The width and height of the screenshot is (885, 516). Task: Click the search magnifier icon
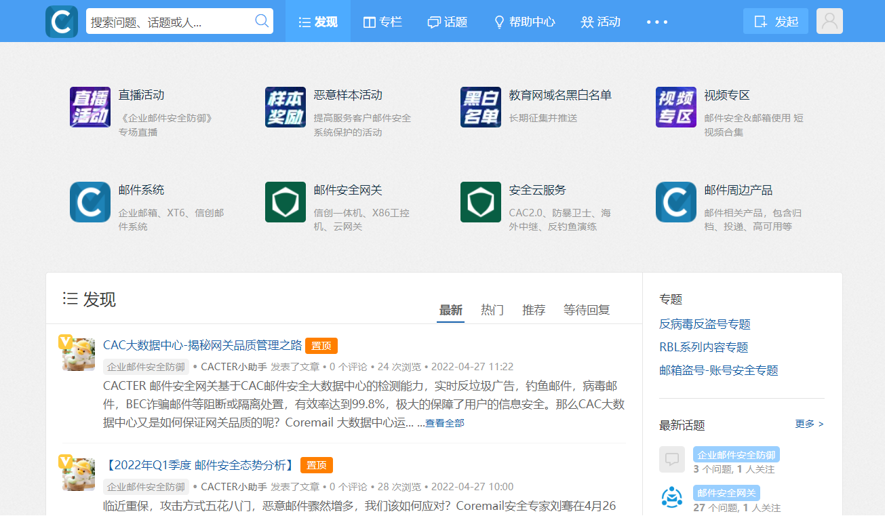262,21
